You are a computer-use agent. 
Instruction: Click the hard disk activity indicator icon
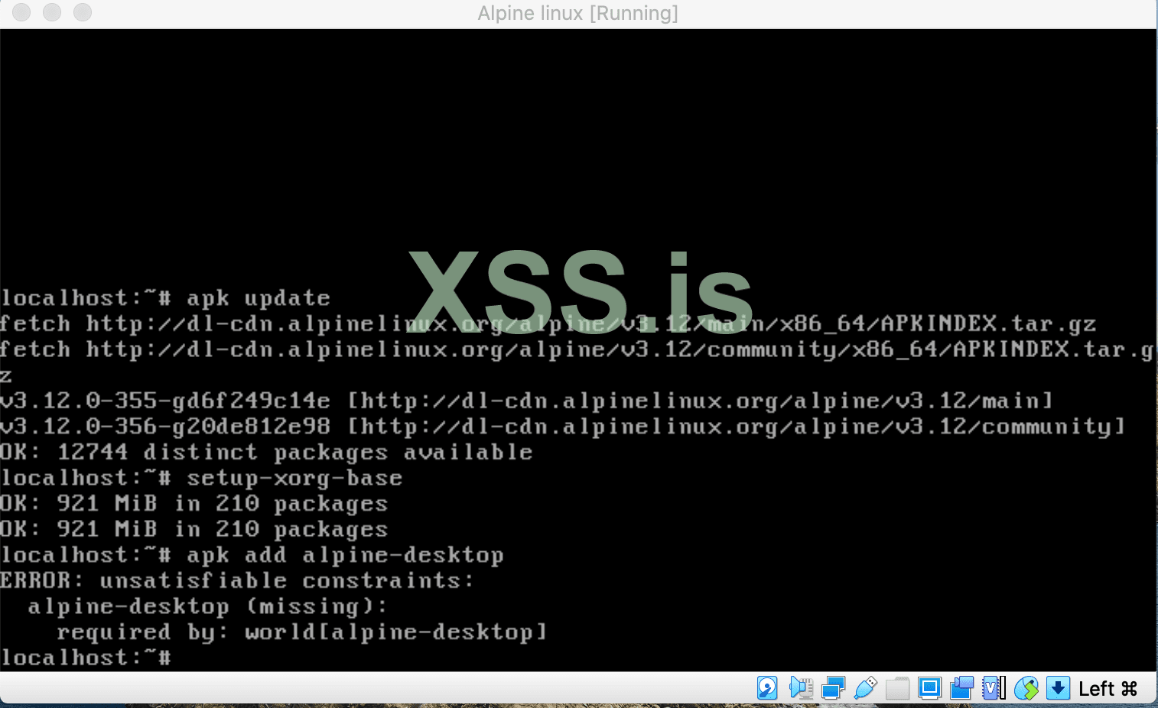tap(767, 688)
